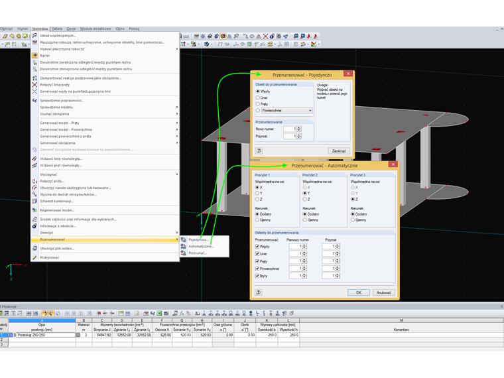Click the Zamknąć button
Screen dimensions: 504x378
(339, 151)
